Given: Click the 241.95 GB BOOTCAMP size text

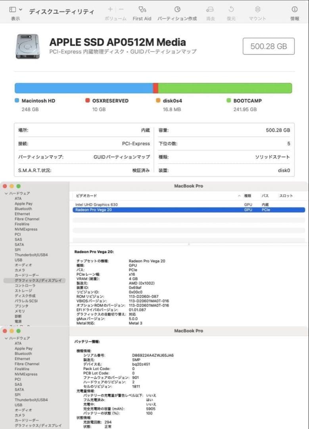Looking at the screenshot, I should [245, 110].
